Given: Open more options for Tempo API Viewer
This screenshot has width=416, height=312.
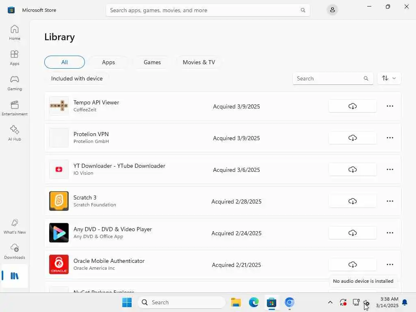Looking at the screenshot, I should pyautogui.click(x=390, y=106).
